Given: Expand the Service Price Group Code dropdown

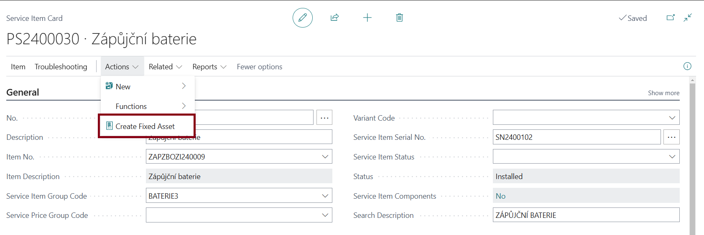Looking at the screenshot, I should point(325,215).
